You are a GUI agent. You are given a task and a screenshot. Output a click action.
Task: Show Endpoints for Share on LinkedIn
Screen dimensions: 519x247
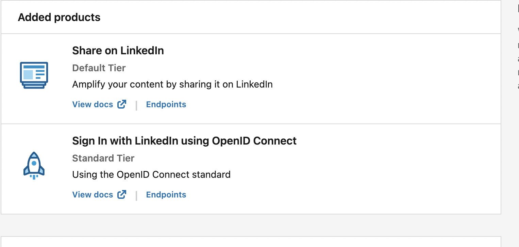(166, 104)
